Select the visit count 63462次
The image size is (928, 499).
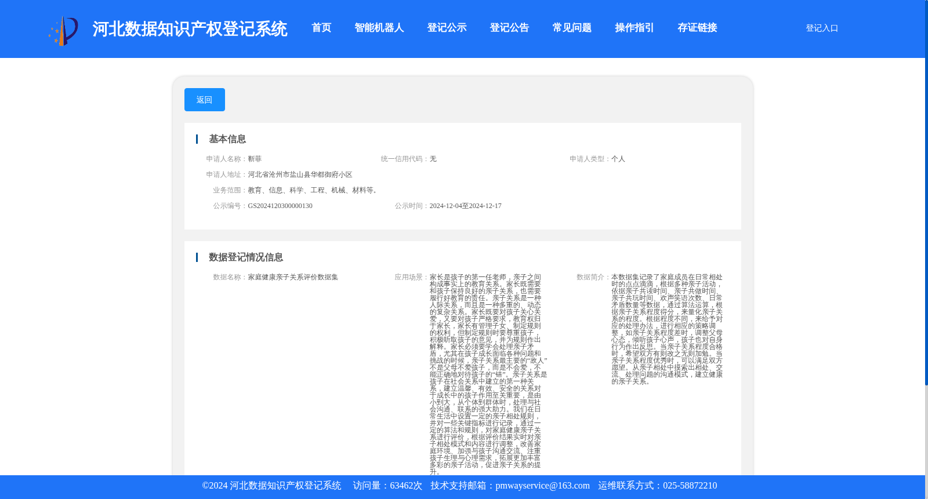click(406, 486)
